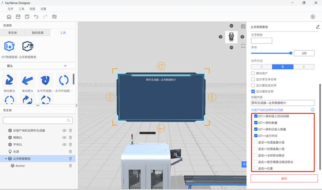Click the Save icon in toolbar
Screen dimensions: 322x190
(x=18, y=17)
